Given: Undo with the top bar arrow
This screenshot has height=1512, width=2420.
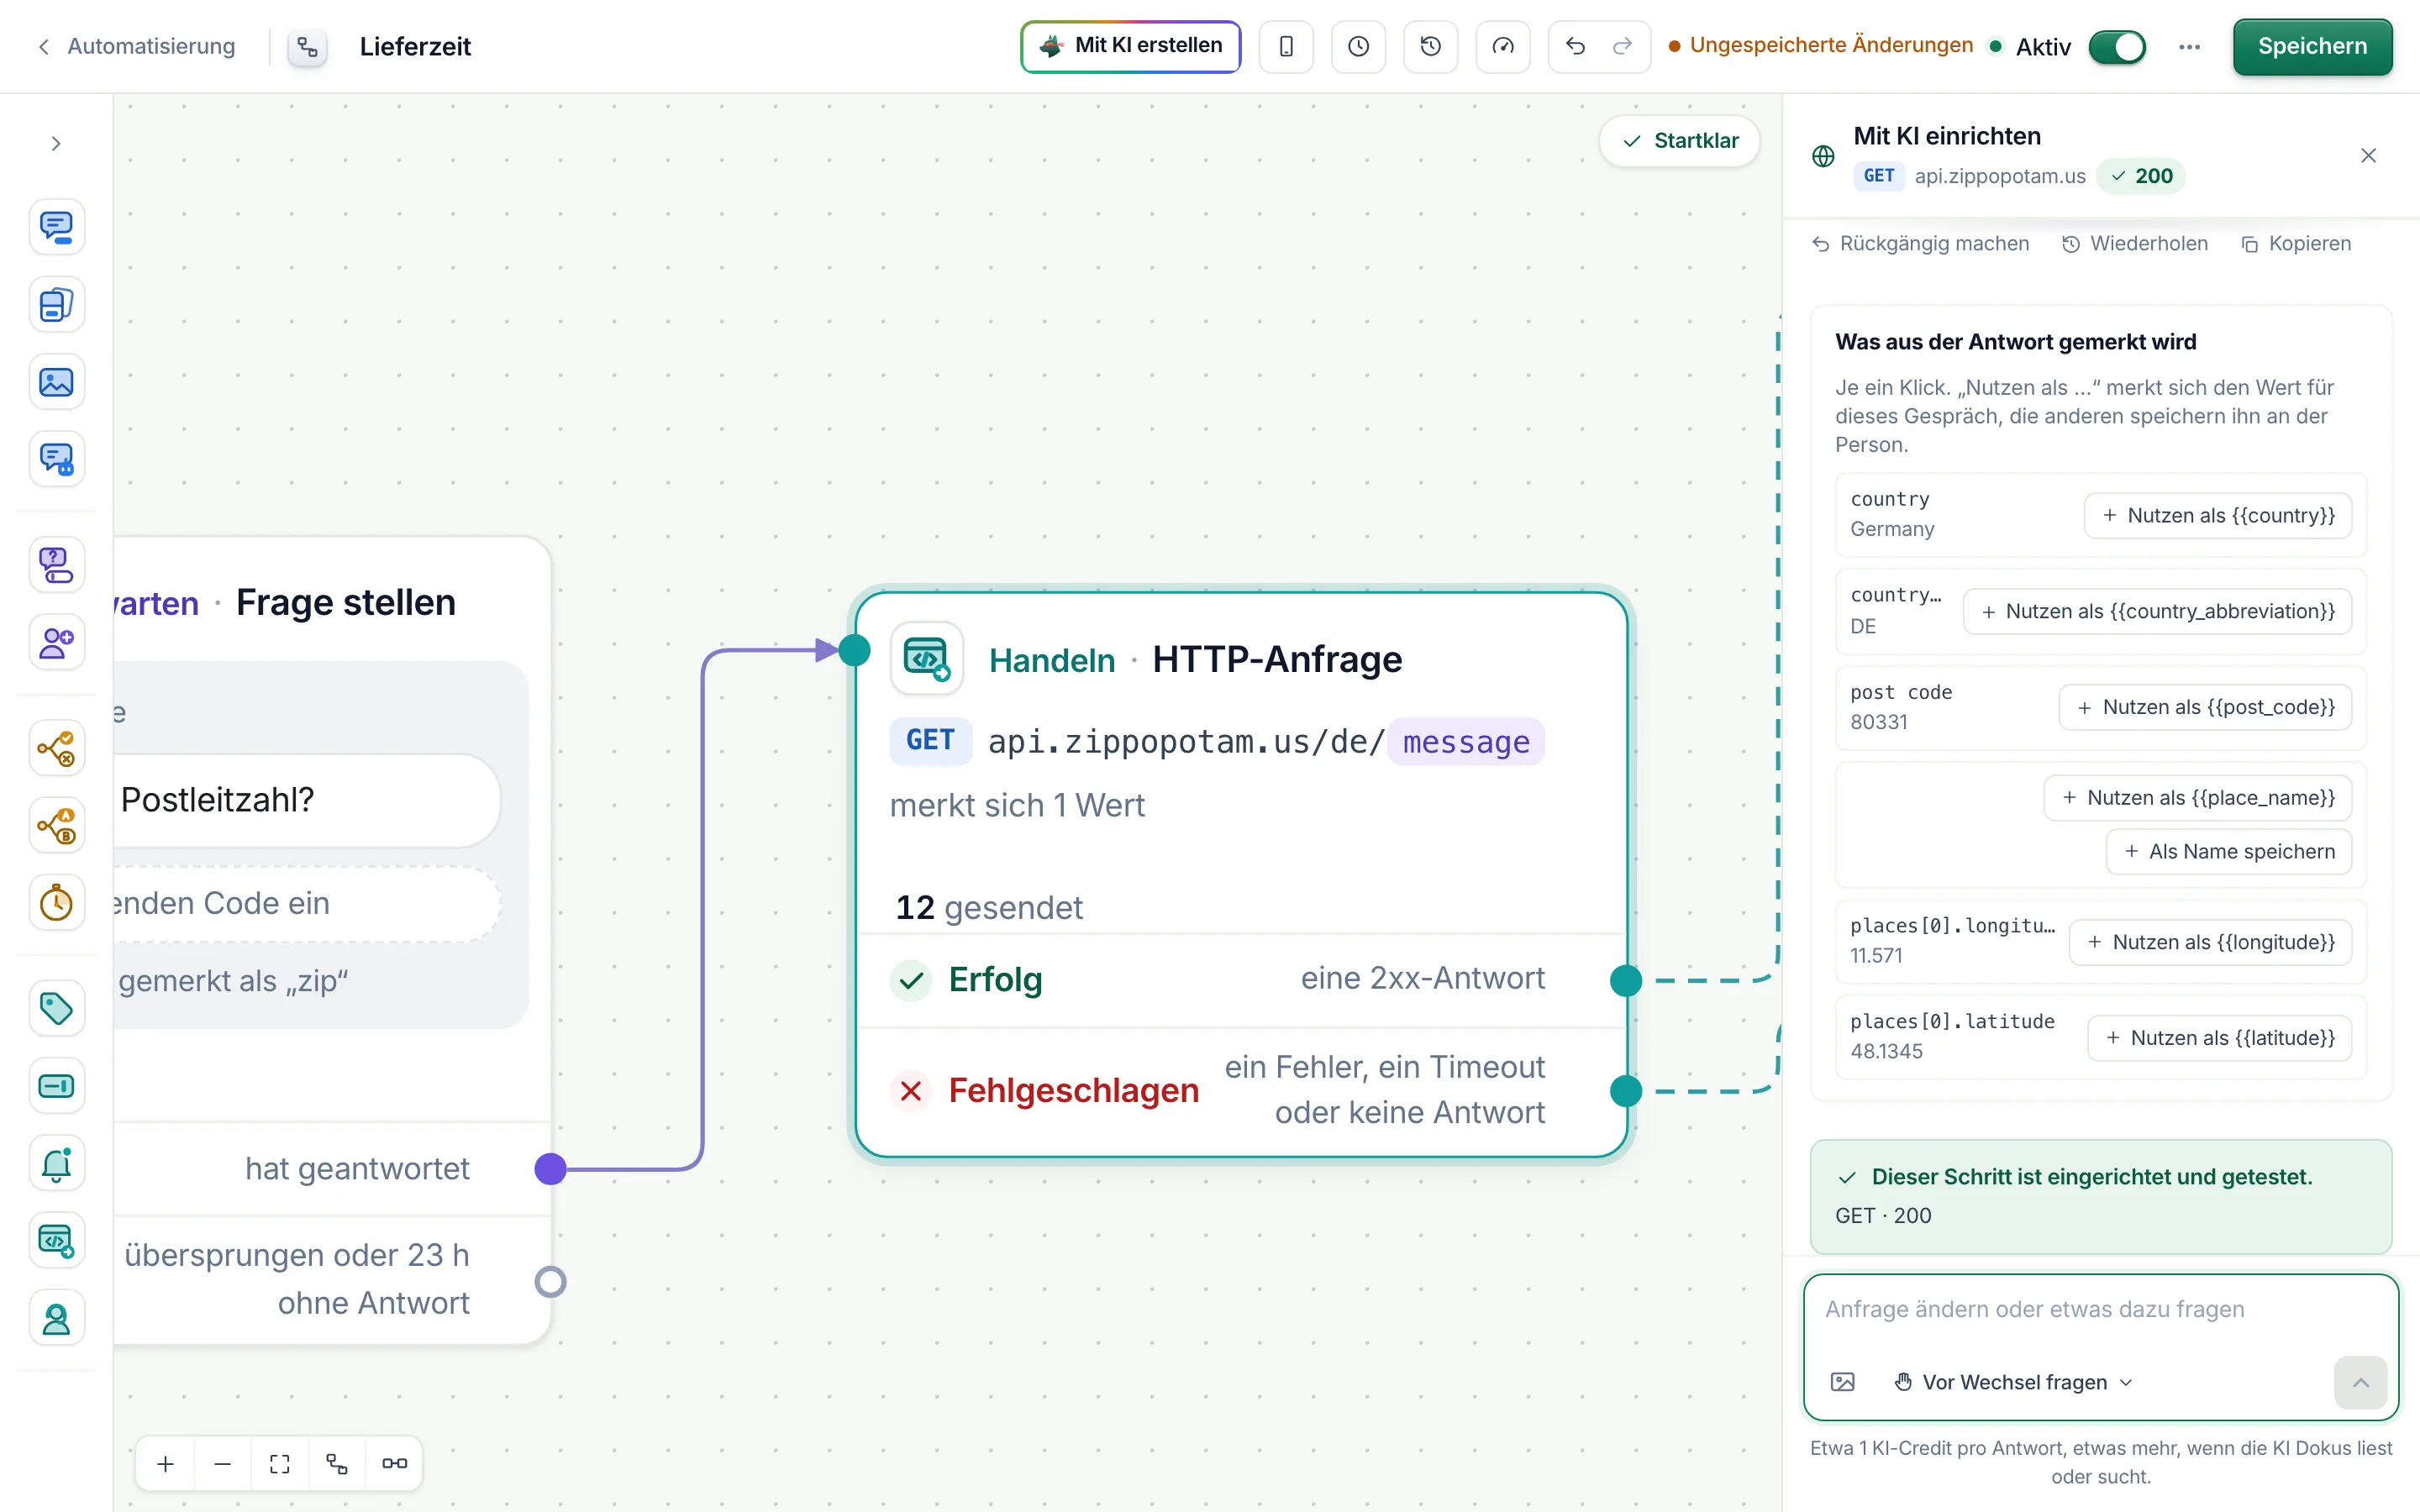Looking at the screenshot, I should [1575, 46].
